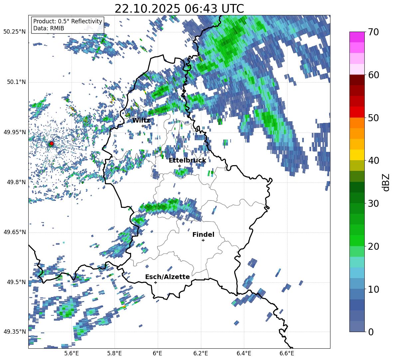Image resolution: width=394 pixels, height=360 pixels.
Task: Click the Ettelbruck station cross marker
Action: pyautogui.click(x=179, y=166)
